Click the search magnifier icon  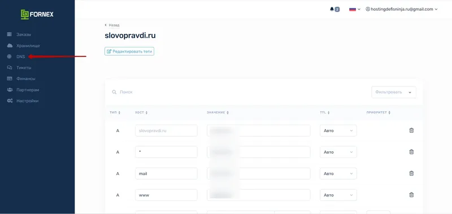click(x=115, y=92)
